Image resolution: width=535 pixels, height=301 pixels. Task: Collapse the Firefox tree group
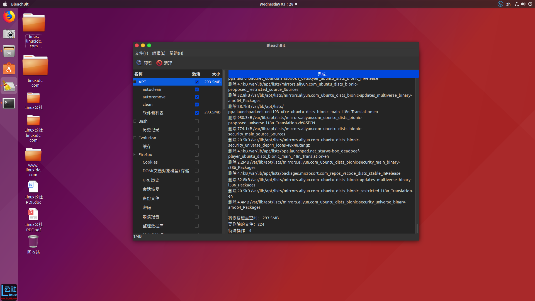click(x=135, y=155)
